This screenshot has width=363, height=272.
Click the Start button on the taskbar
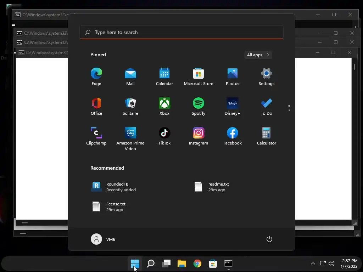[x=135, y=263]
